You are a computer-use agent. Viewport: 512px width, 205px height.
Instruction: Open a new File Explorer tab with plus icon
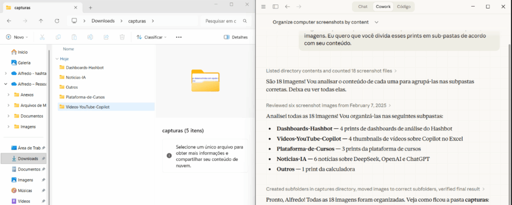pos(90,7)
